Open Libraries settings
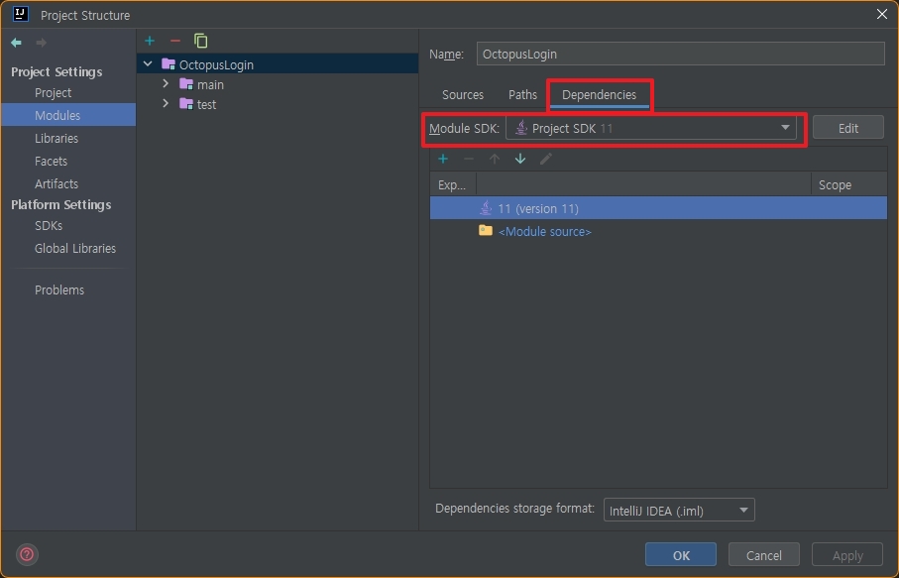Viewport: 899px width, 578px height. click(x=56, y=138)
